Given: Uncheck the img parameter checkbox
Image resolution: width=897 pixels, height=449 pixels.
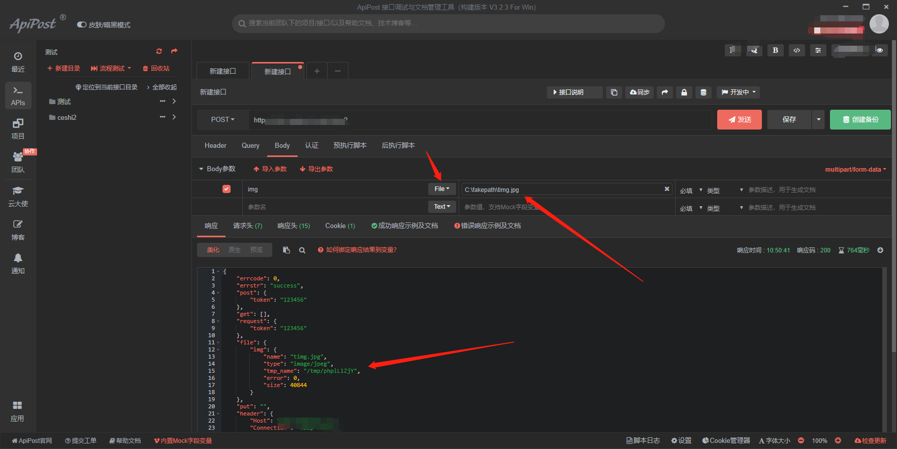Looking at the screenshot, I should pyautogui.click(x=227, y=189).
